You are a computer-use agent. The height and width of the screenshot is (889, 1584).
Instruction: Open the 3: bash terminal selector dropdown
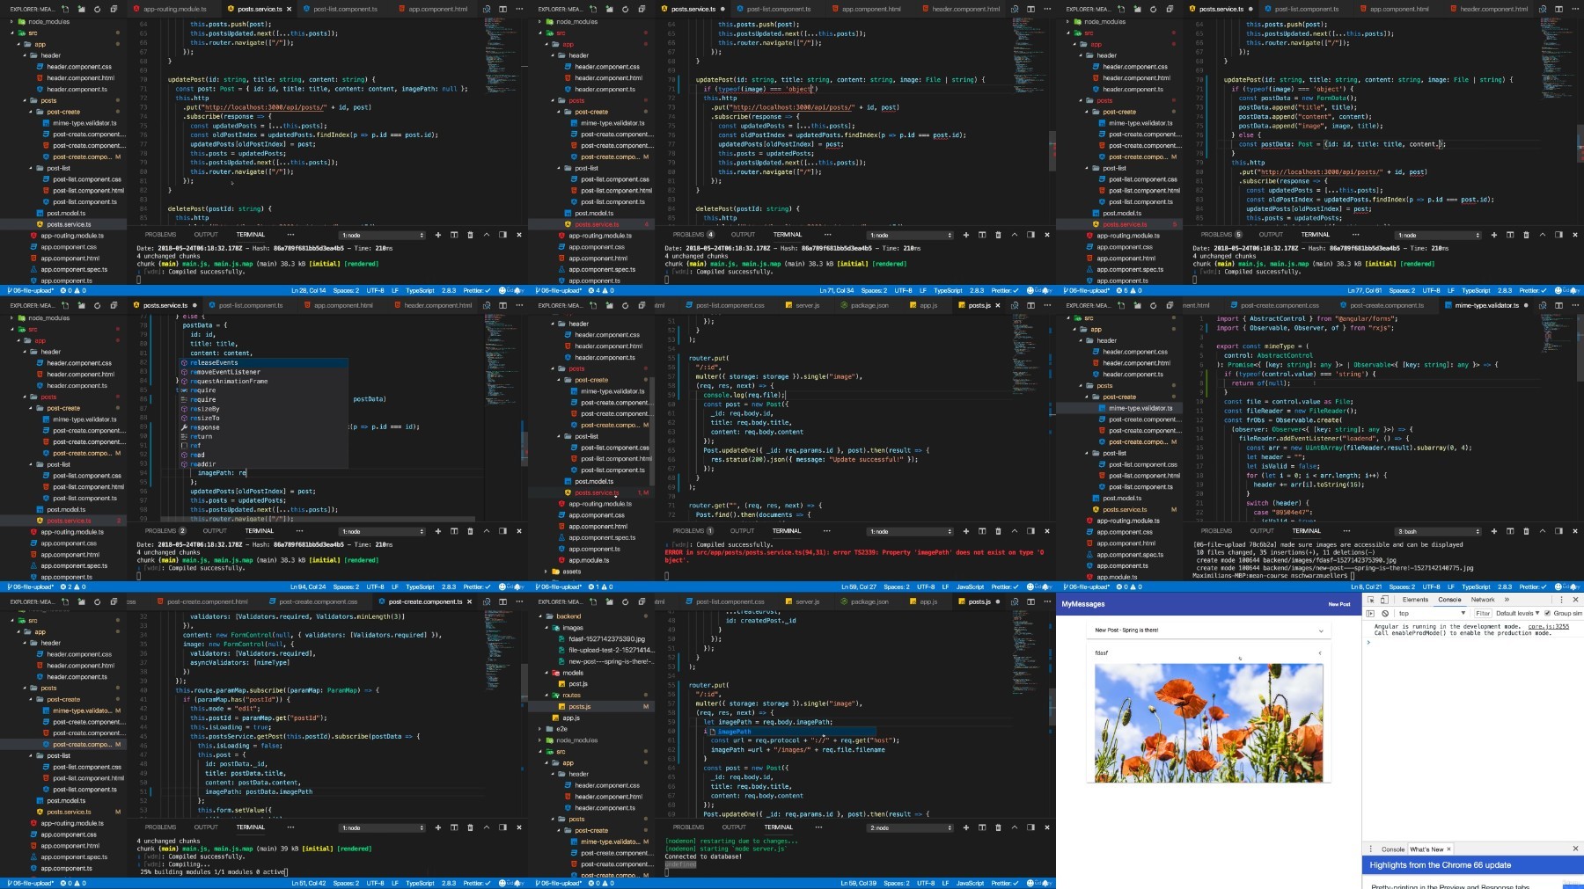coord(1439,531)
